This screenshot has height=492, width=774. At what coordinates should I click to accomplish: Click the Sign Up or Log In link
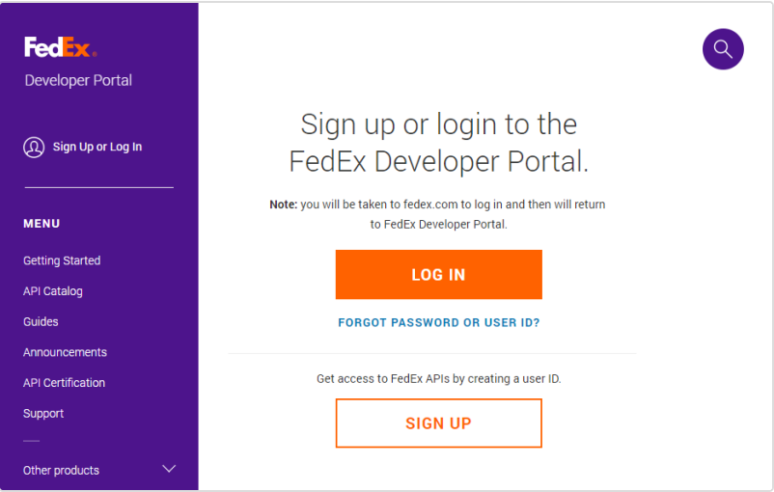97,147
